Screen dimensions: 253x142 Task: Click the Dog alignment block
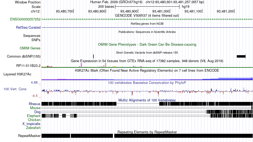[229, 112]
